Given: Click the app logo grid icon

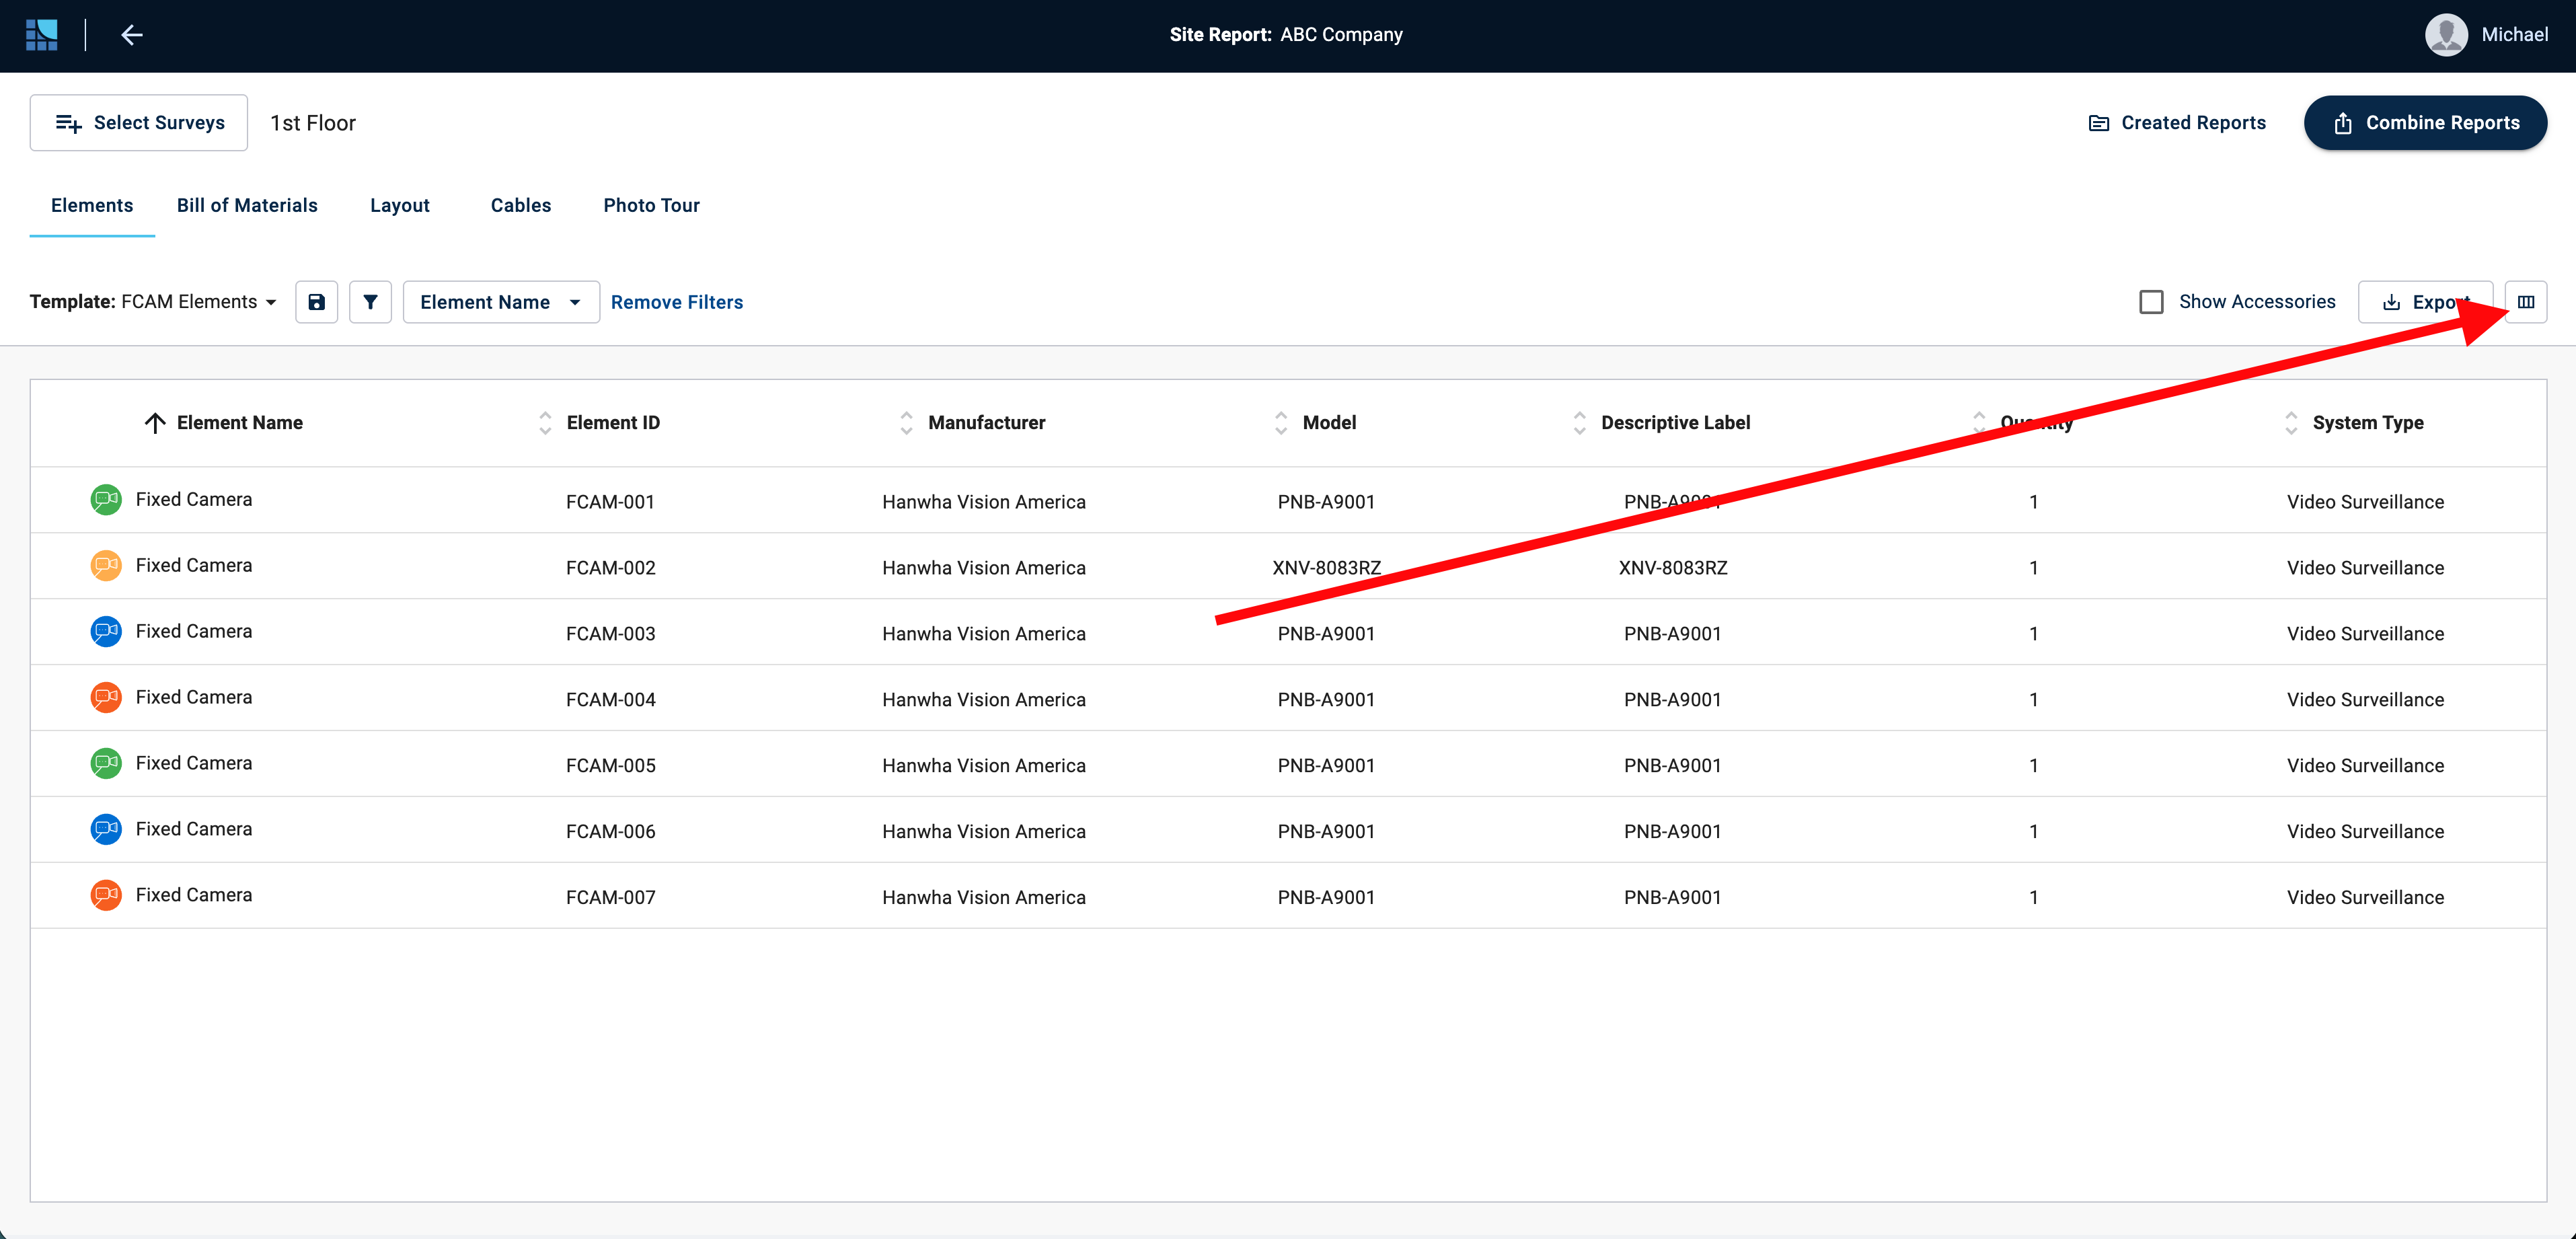Looking at the screenshot, I should point(41,35).
